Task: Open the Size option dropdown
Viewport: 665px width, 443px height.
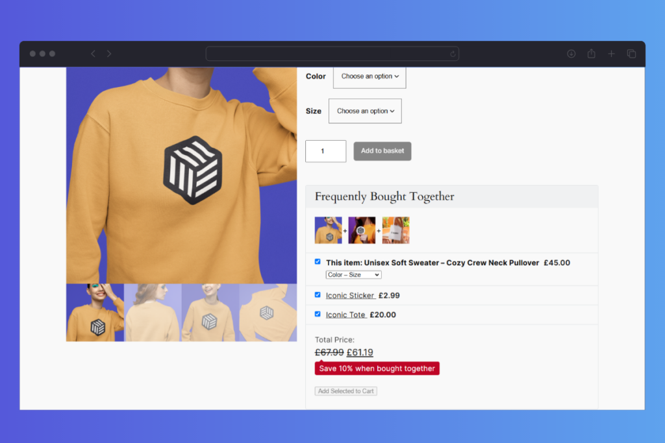Action: click(x=365, y=111)
